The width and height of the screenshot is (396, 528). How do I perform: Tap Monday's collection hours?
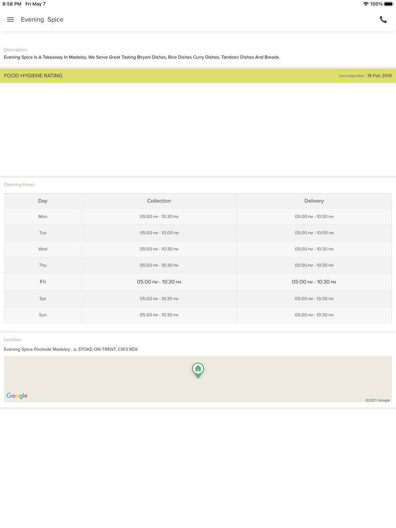[x=159, y=217]
